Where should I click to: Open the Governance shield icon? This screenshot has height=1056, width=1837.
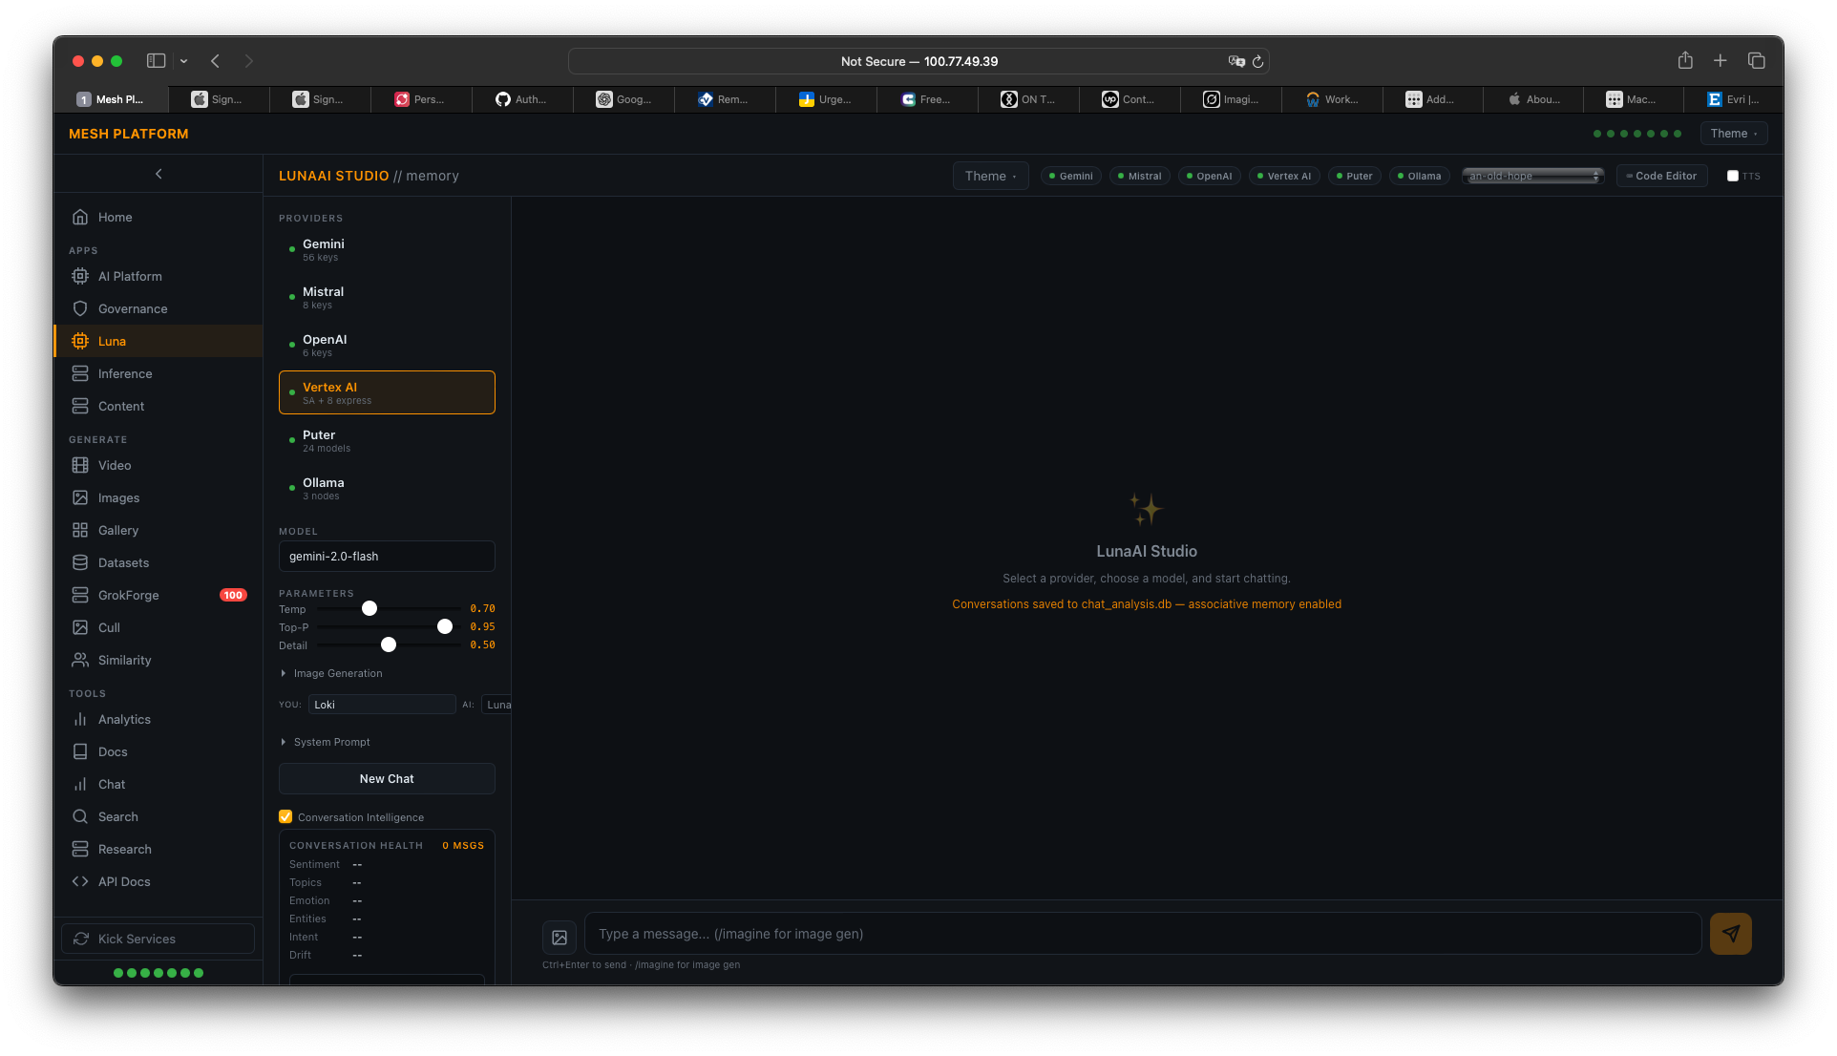pos(81,308)
